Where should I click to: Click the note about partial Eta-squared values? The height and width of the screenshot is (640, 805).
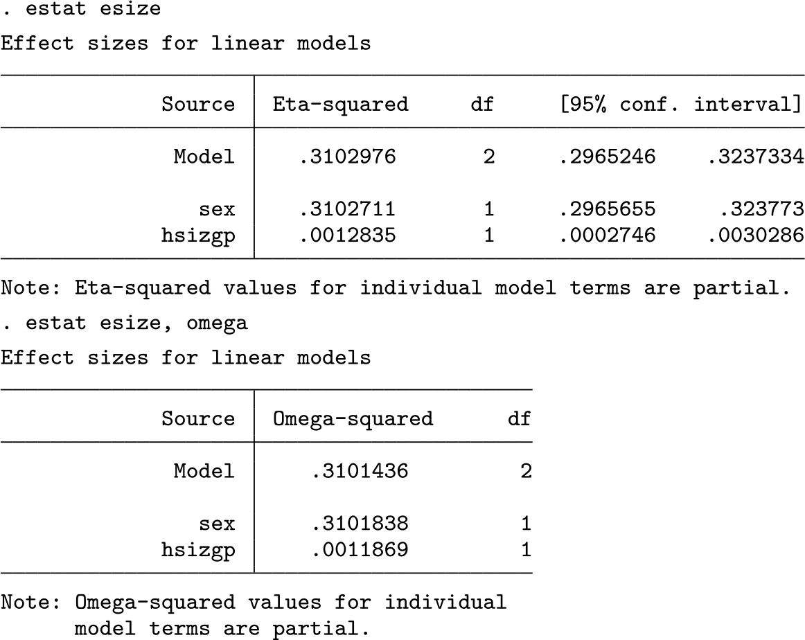pos(395,287)
